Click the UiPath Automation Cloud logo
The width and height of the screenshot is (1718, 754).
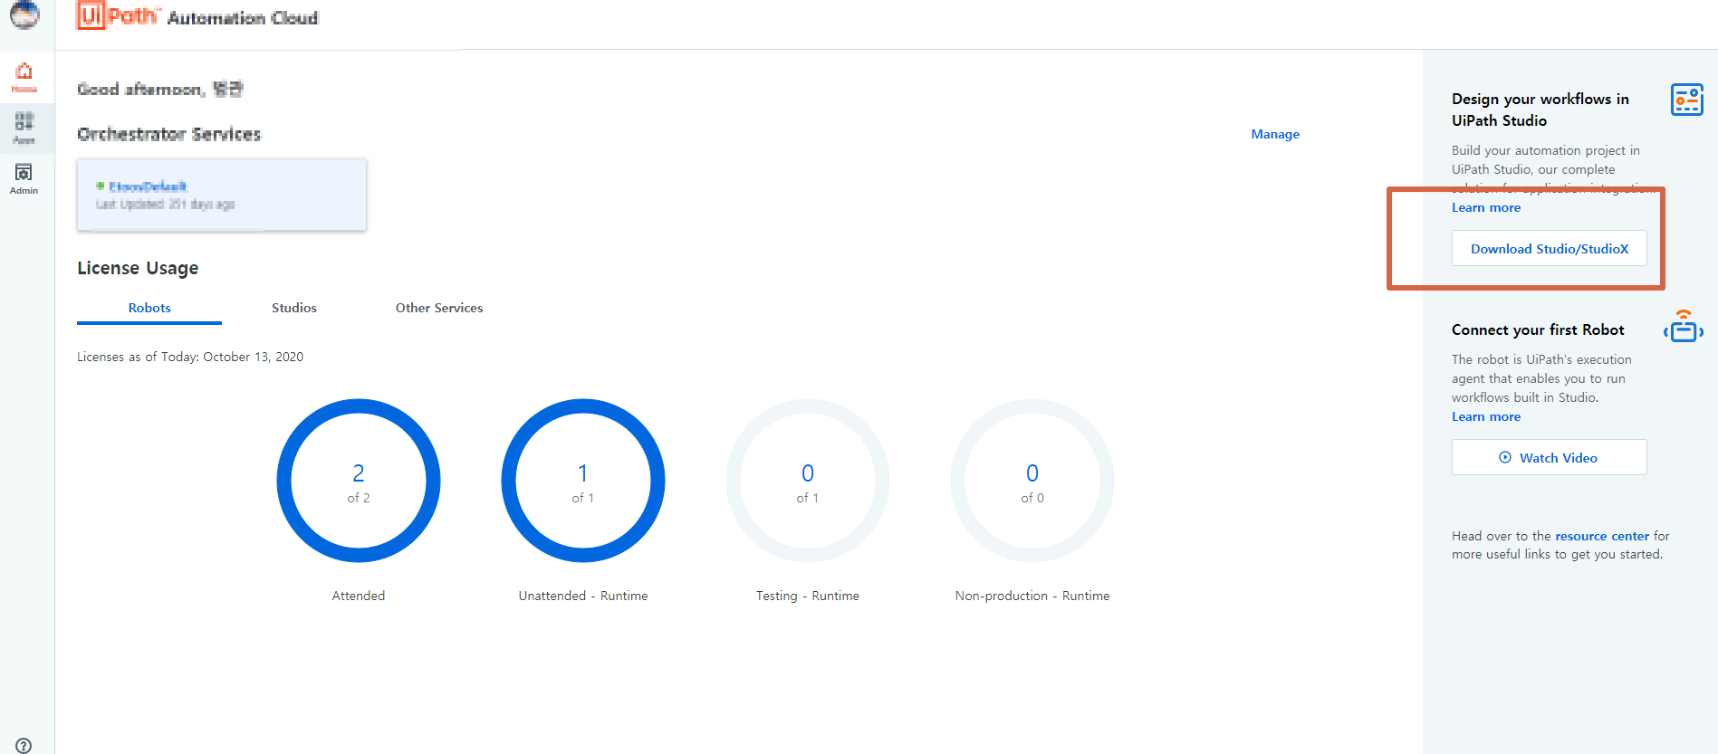(x=197, y=16)
